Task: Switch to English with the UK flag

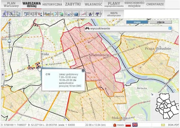Action: tap(135, 125)
